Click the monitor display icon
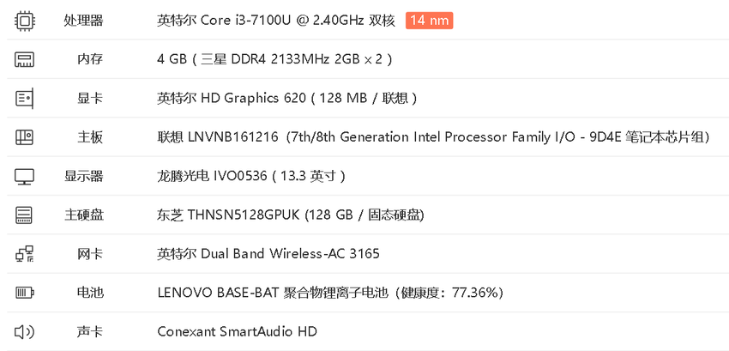 (24, 177)
